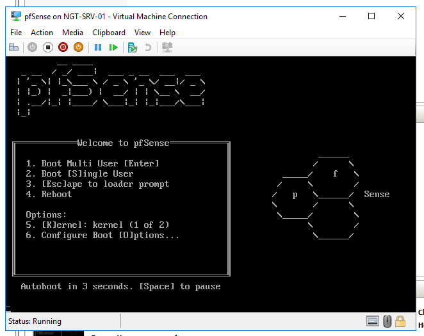This screenshot has width=424, height=336.
Task: Click the padlock security status icon
Action: point(400,321)
